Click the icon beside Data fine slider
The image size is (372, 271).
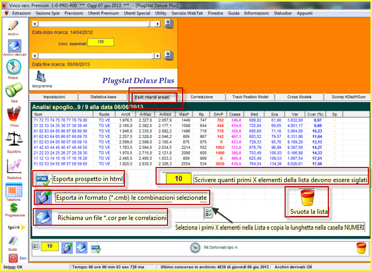169,56
